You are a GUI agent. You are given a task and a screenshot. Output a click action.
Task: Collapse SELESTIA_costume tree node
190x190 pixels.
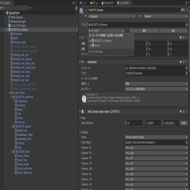[x=11, y=97]
